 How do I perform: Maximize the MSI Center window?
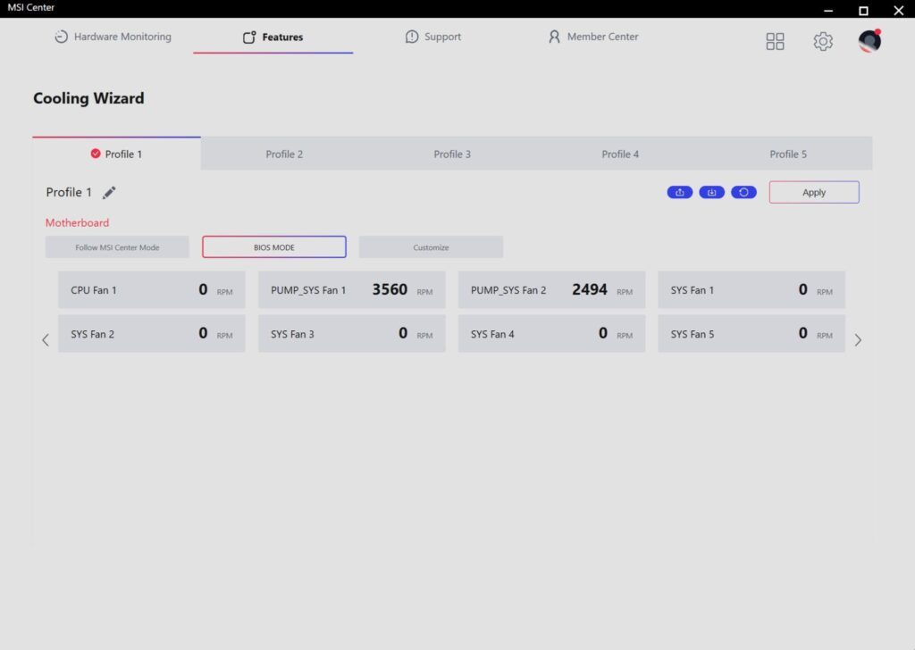864,10
